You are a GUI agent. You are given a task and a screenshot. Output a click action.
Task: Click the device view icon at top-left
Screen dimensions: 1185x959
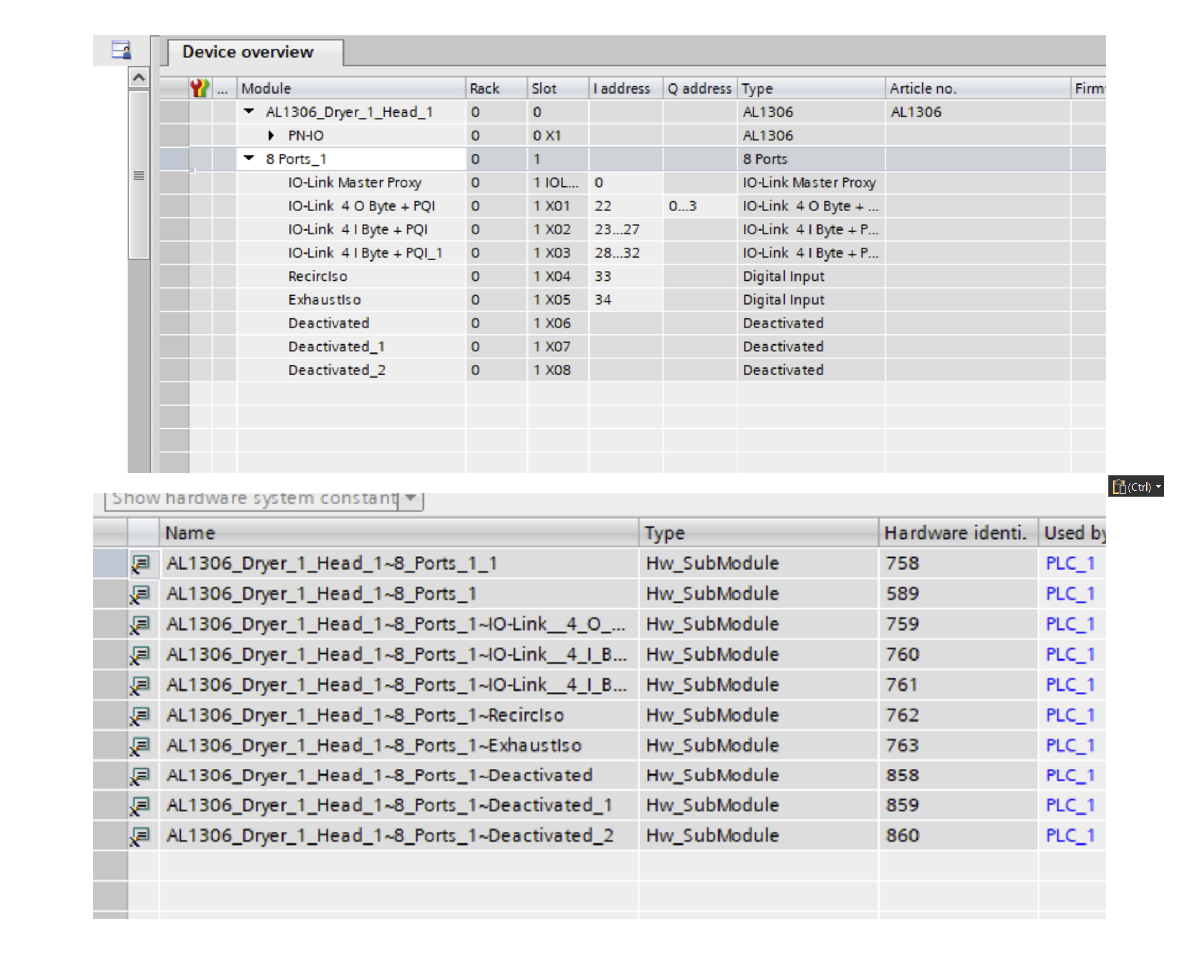pos(121,50)
